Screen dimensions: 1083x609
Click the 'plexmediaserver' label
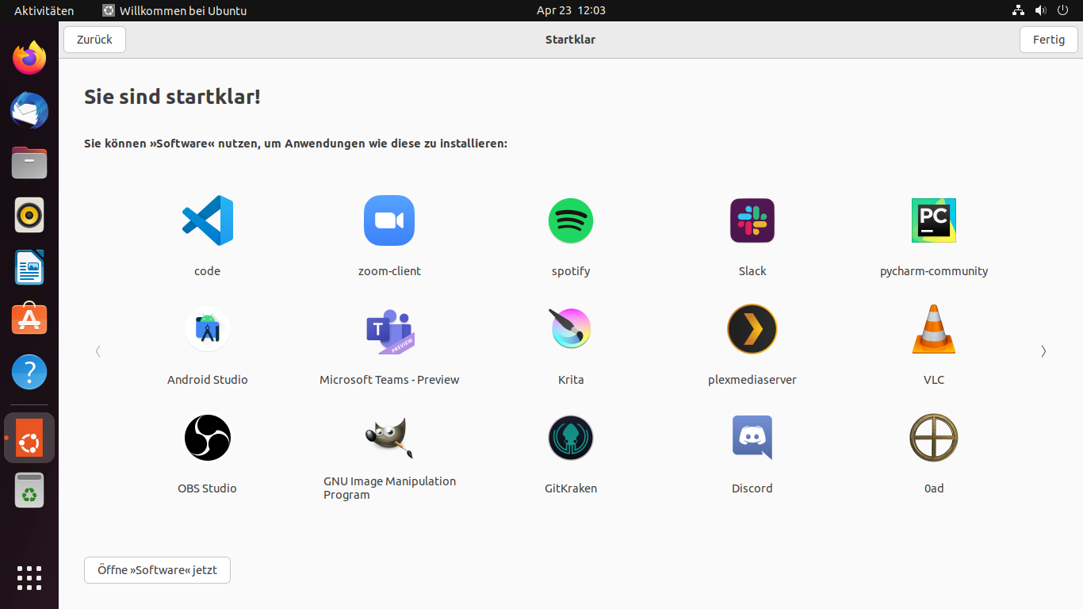752,380
